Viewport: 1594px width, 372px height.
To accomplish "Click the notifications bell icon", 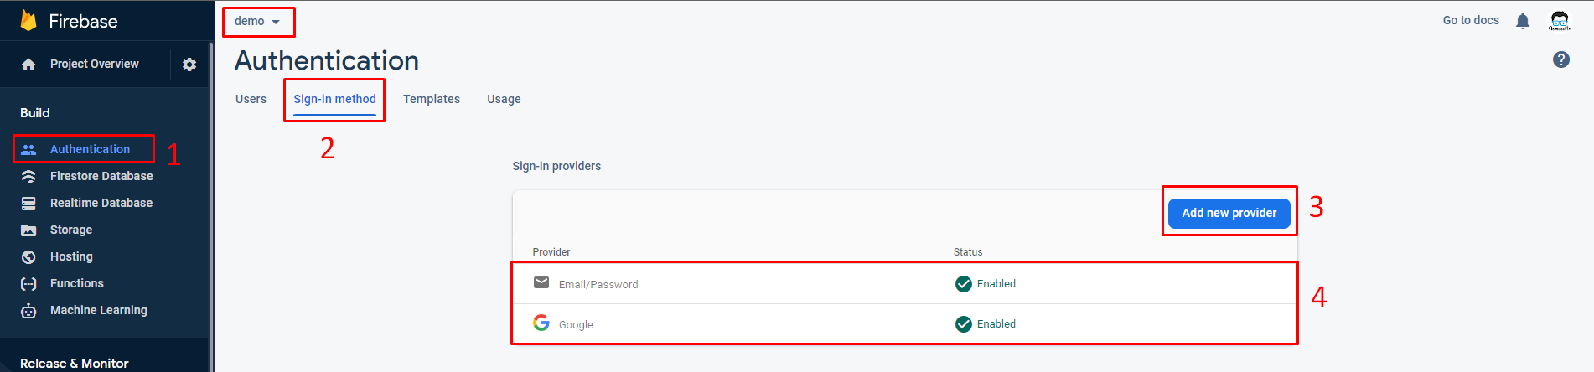I will click(1523, 21).
